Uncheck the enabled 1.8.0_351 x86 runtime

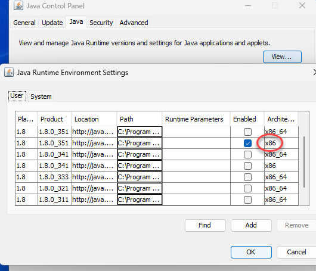247,144
